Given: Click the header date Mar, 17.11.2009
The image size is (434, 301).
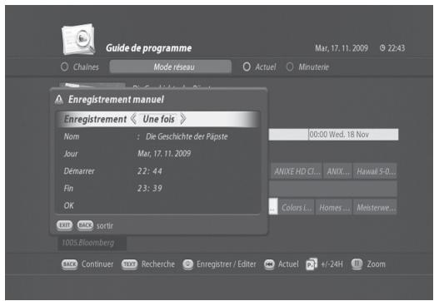Looking at the screenshot, I should click(342, 48).
